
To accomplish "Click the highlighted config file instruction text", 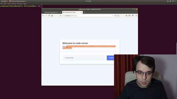I will 89,47.
